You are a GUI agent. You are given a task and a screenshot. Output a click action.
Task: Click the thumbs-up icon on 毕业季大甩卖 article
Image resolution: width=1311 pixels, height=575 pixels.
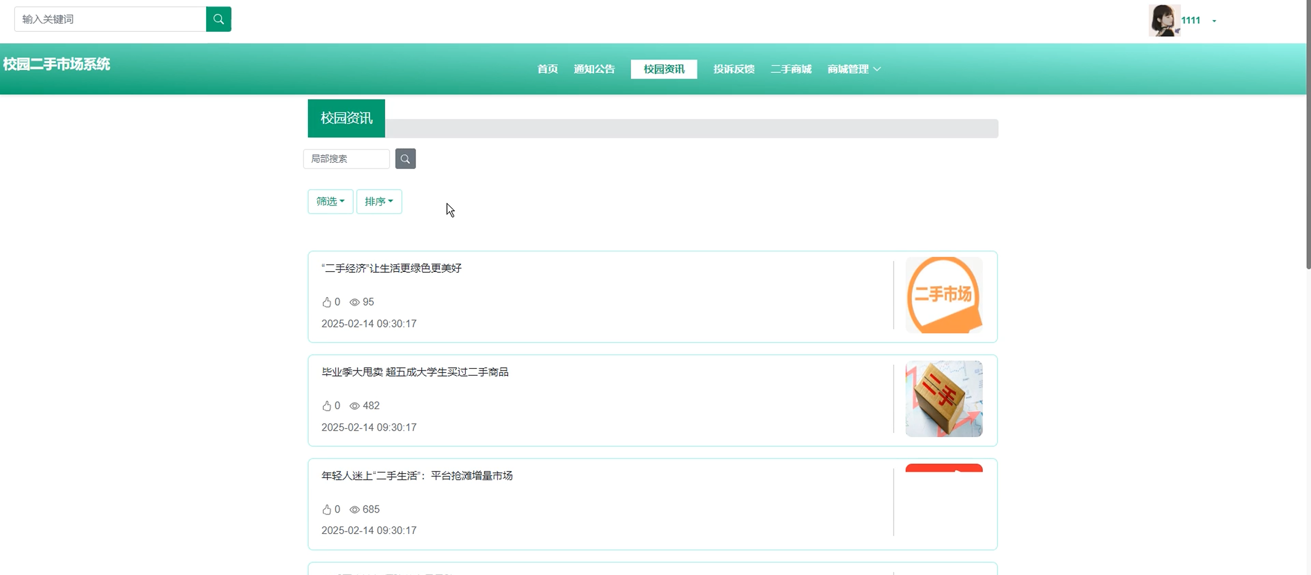tap(327, 406)
